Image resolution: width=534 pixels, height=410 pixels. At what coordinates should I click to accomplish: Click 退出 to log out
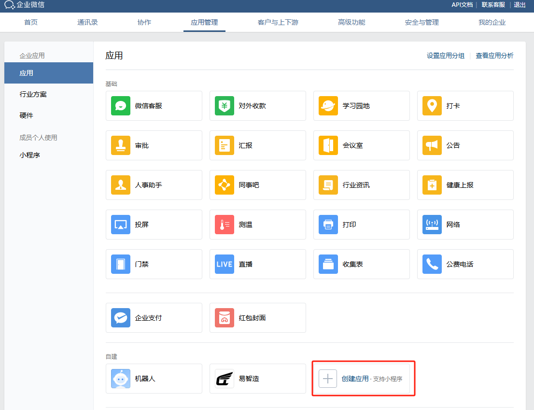pyautogui.click(x=520, y=5)
